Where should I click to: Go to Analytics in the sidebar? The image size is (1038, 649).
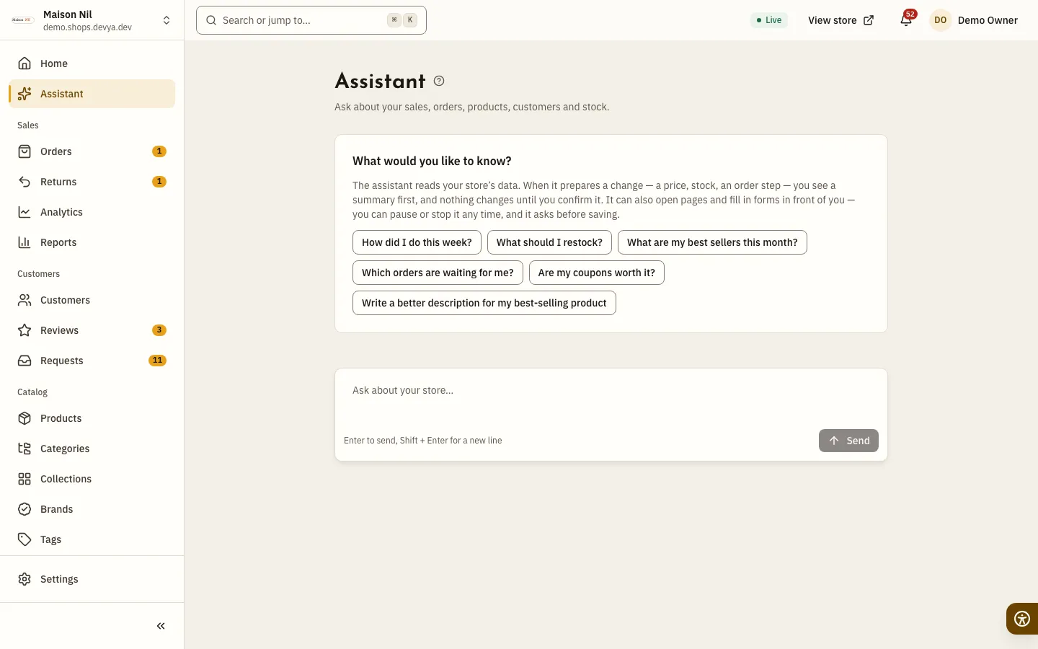(92, 212)
